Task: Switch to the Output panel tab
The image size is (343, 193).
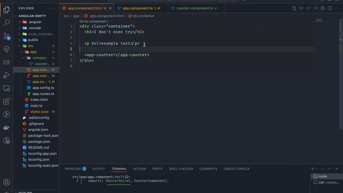Action: (99, 169)
